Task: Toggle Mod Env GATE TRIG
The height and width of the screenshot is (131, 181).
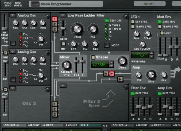Action: click(x=160, y=22)
